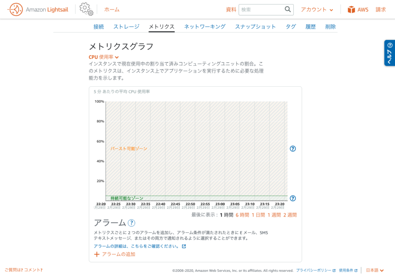
Task: Open the アカウント dropdown menu
Action: 317,9
